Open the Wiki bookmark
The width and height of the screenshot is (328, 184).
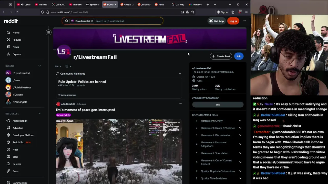(x=218, y=105)
